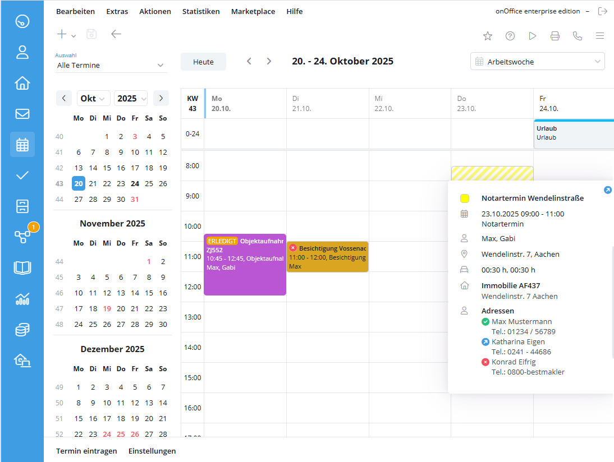Open the Marketplace menu
614x462 pixels.
(253, 11)
